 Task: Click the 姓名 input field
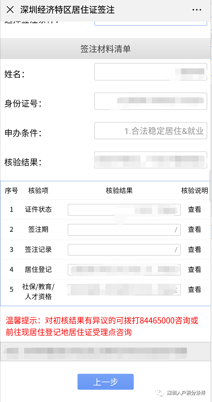tap(151, 72)
